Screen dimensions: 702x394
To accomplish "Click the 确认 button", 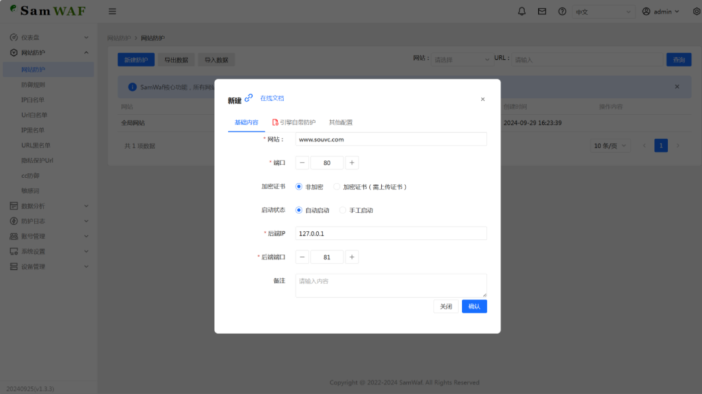I will [x=474, y=306].
